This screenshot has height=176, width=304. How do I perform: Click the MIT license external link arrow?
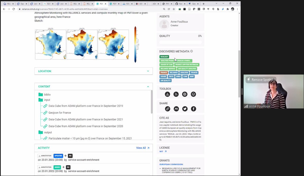(166, 152)
